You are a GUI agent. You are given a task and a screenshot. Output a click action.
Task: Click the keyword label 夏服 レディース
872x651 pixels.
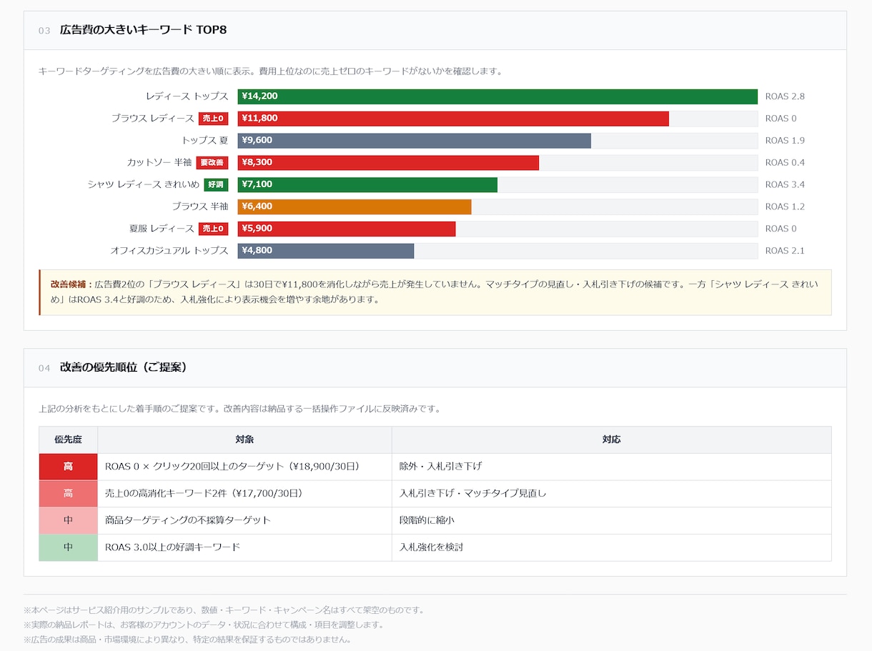click(x=162, y=229)
